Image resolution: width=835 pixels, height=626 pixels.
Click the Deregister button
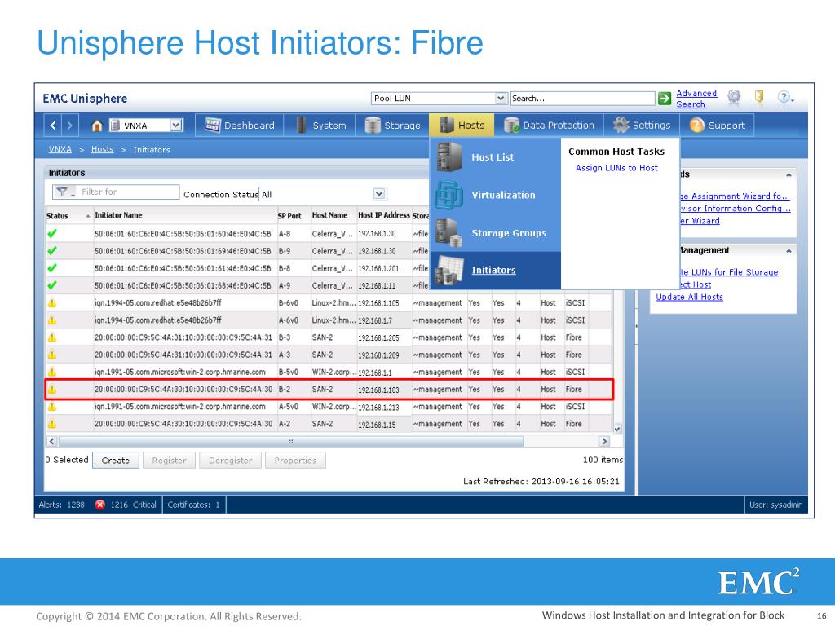click(230, 461)
